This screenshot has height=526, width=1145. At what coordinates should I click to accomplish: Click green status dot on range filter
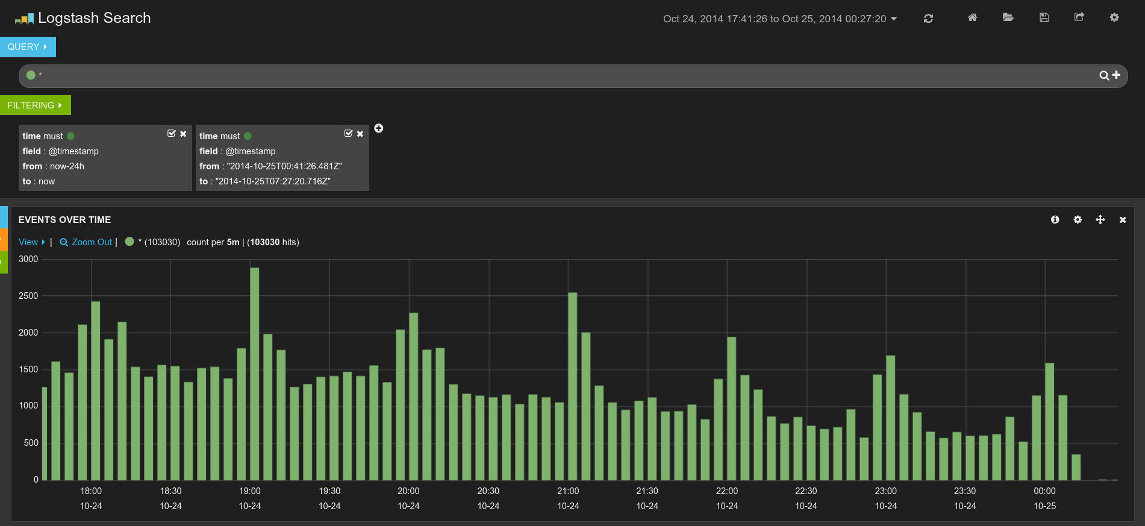point(248,136)
